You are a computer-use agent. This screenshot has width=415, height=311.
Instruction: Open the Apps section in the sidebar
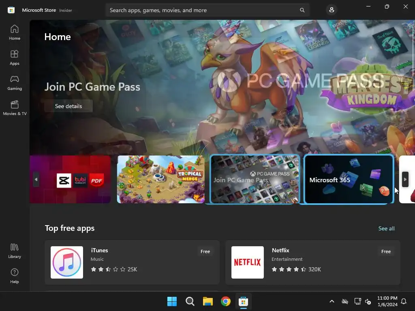(15, 58)
